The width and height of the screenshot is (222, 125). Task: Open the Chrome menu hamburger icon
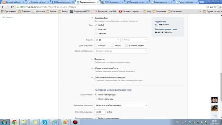pyautogui.click(x=220, y=7)
